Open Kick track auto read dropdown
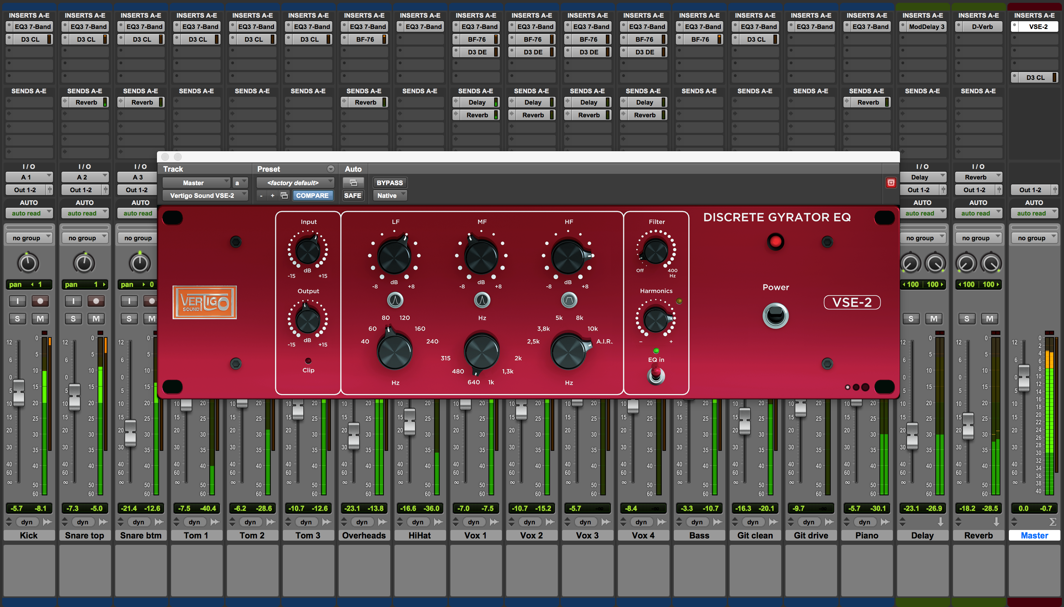 [29, 213]
